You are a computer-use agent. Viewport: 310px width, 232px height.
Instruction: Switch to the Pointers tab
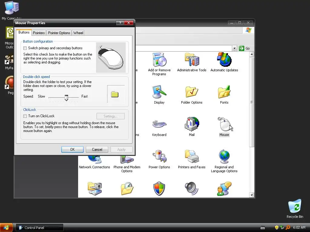click(39, 33)
